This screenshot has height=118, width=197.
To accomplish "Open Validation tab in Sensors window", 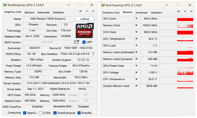I will click(156, 13).
